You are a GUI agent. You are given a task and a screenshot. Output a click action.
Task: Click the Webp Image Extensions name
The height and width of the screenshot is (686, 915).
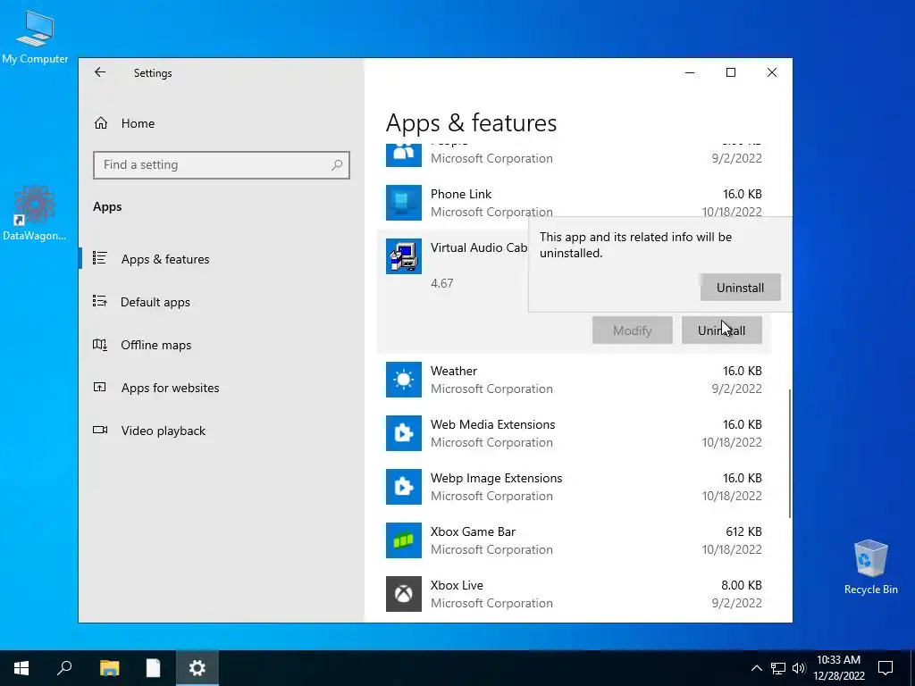496,479
